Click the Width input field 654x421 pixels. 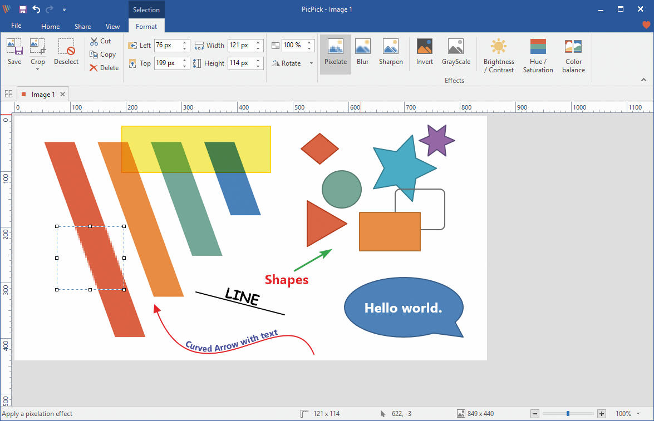(x=242, y=45)
